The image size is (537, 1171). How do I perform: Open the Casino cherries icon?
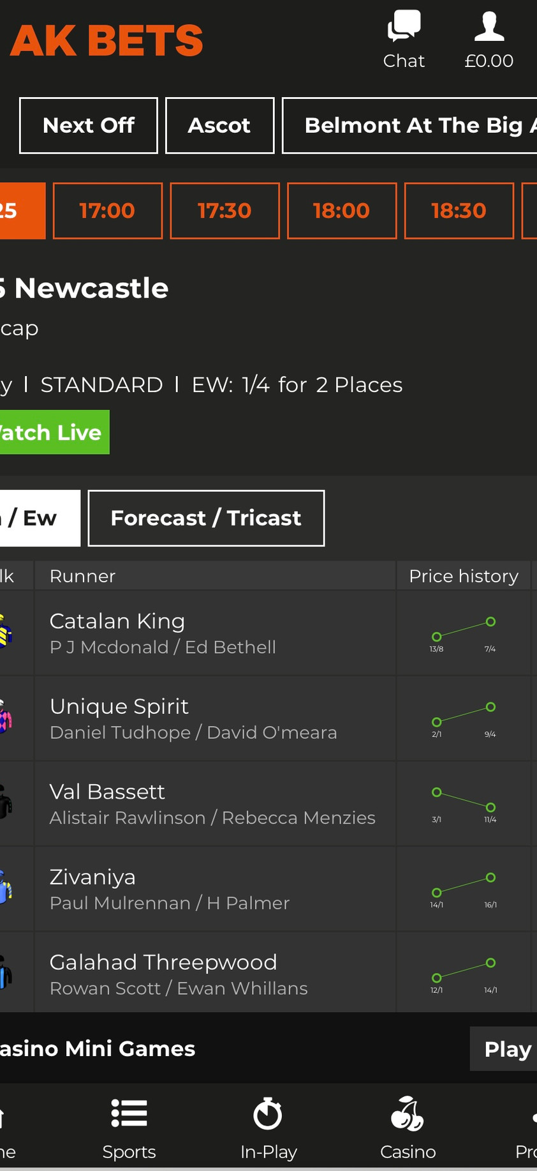(x=408, y=1114)
